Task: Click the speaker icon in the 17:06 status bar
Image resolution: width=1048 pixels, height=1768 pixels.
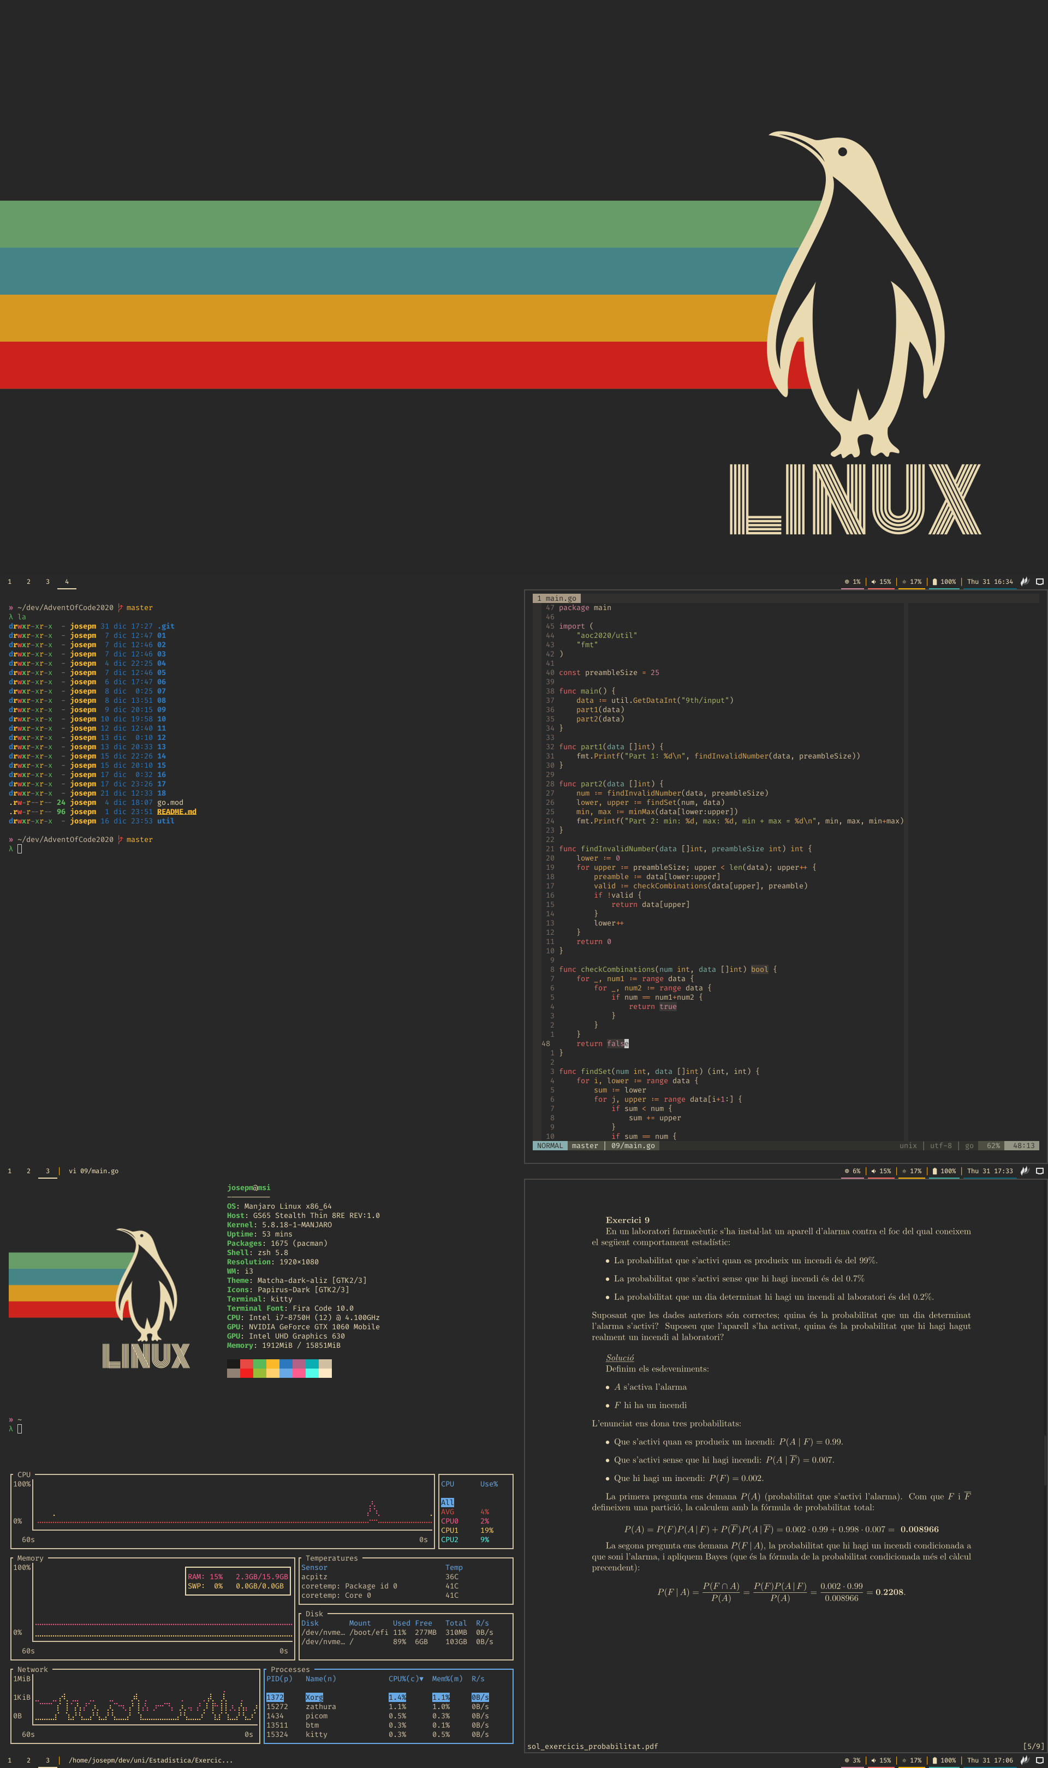Action: [x=873, y=1760]
